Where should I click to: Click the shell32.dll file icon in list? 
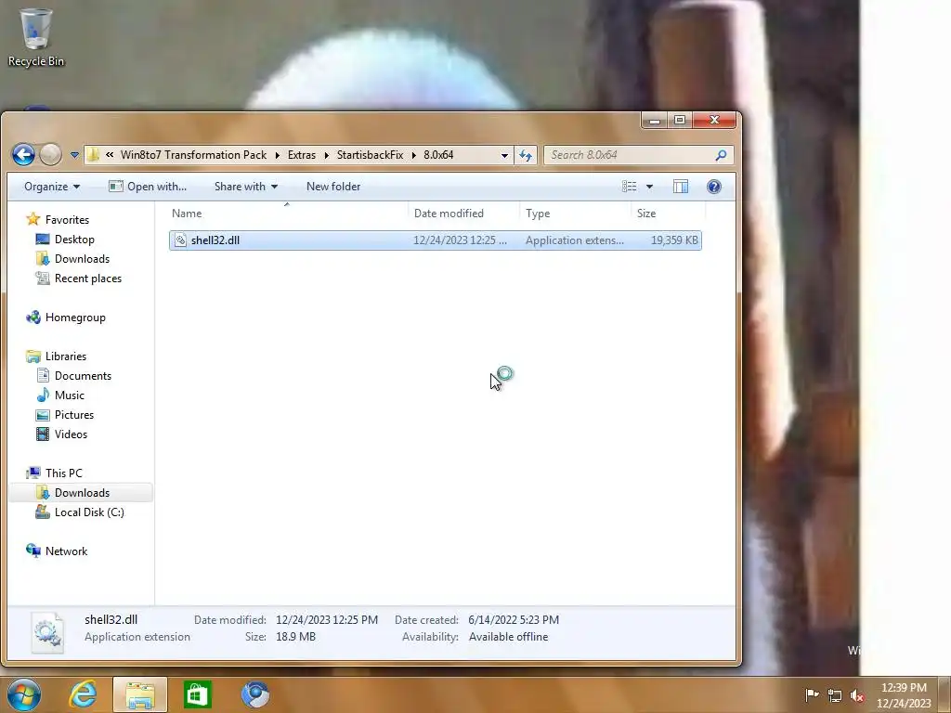(x=180, y=240)
